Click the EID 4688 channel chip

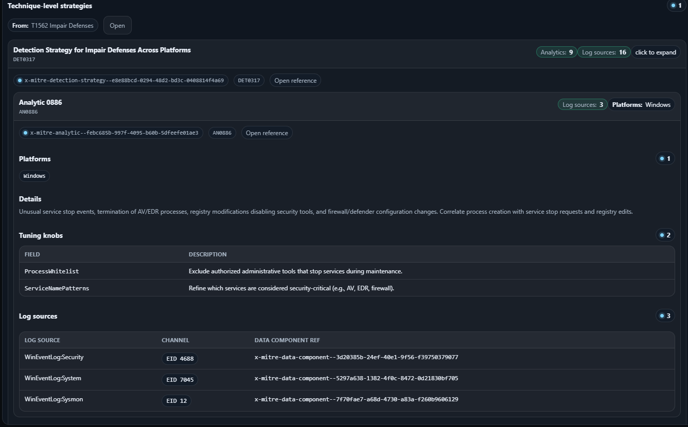click(x=180, y=359)
